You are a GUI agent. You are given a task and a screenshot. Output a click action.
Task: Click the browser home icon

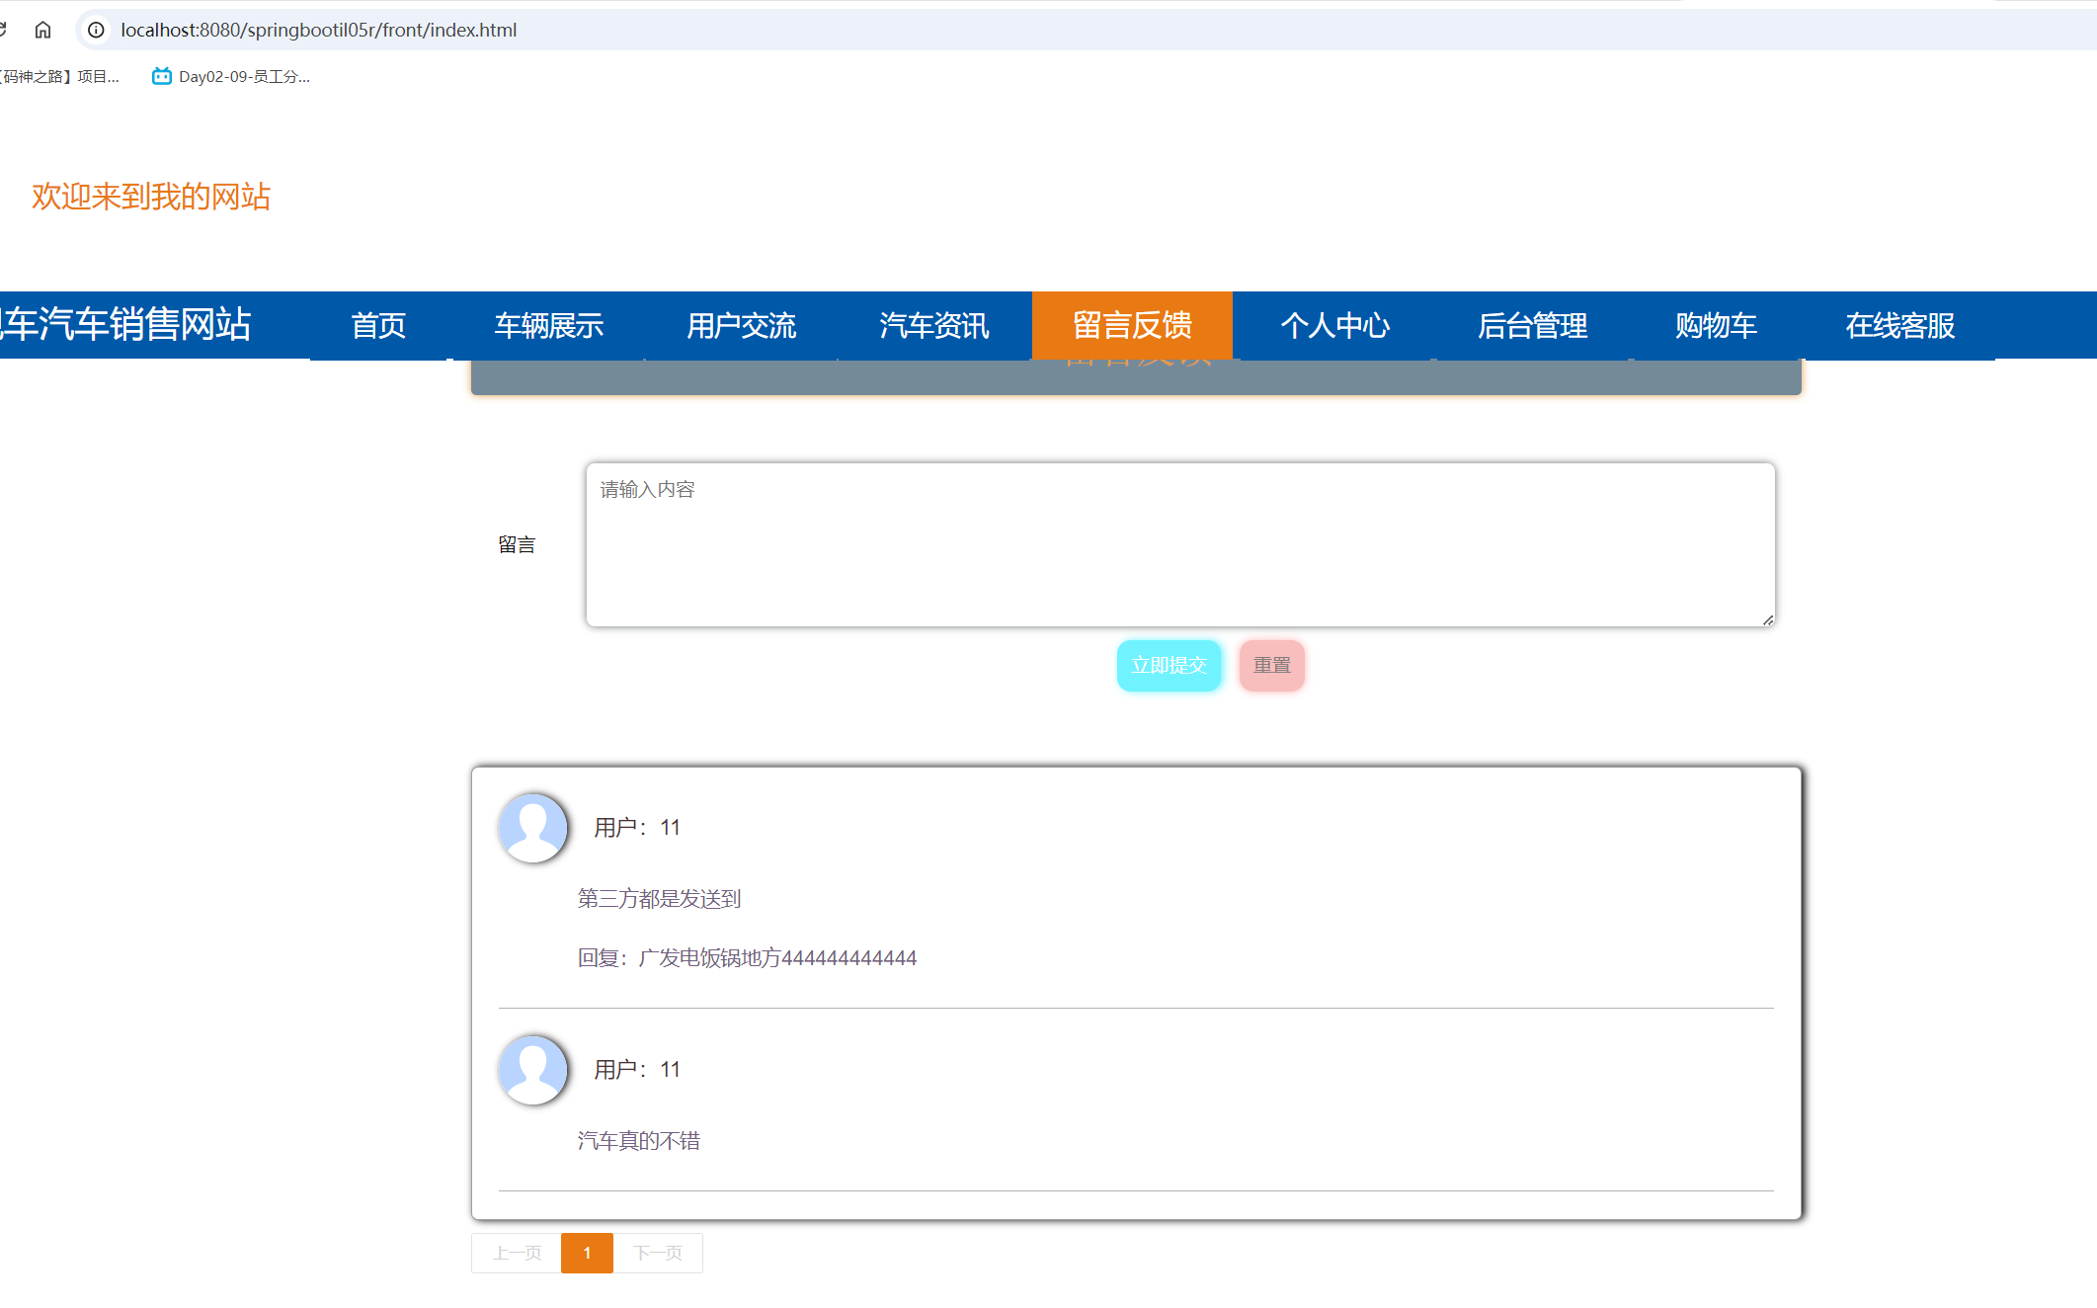(42, 30)
